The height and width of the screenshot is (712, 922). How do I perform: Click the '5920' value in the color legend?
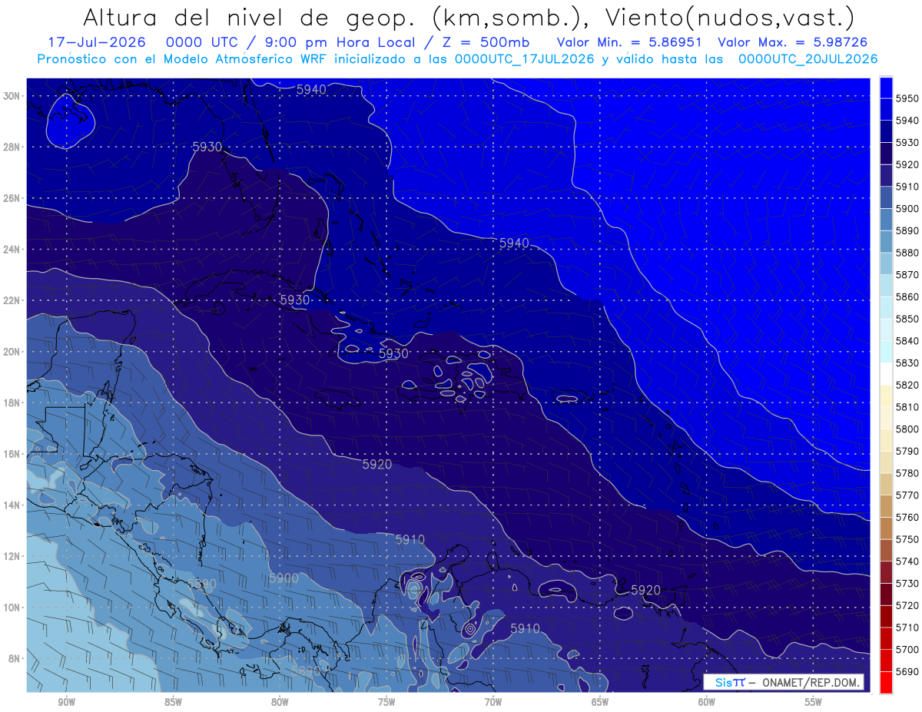pos(907,165)
